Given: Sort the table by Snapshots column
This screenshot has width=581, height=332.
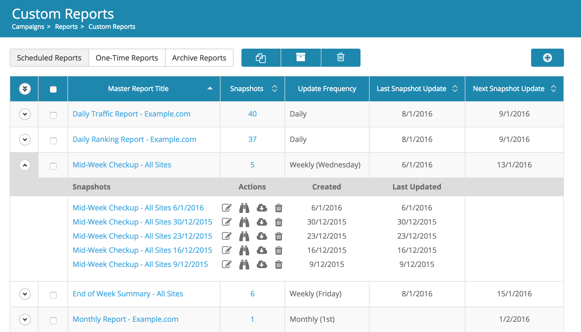Looking at the screenshot, I should click(274, 89).
